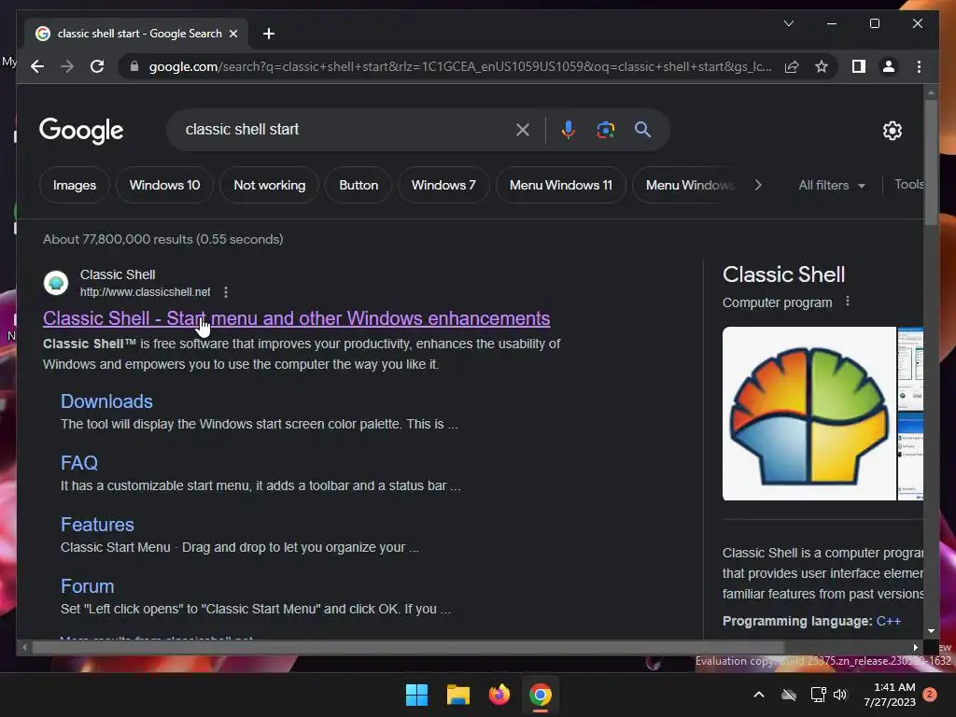Image resolution: width=956 pixels, height=717 pixels.
Task: Open the FAQ sitelink
Action: 79,463
